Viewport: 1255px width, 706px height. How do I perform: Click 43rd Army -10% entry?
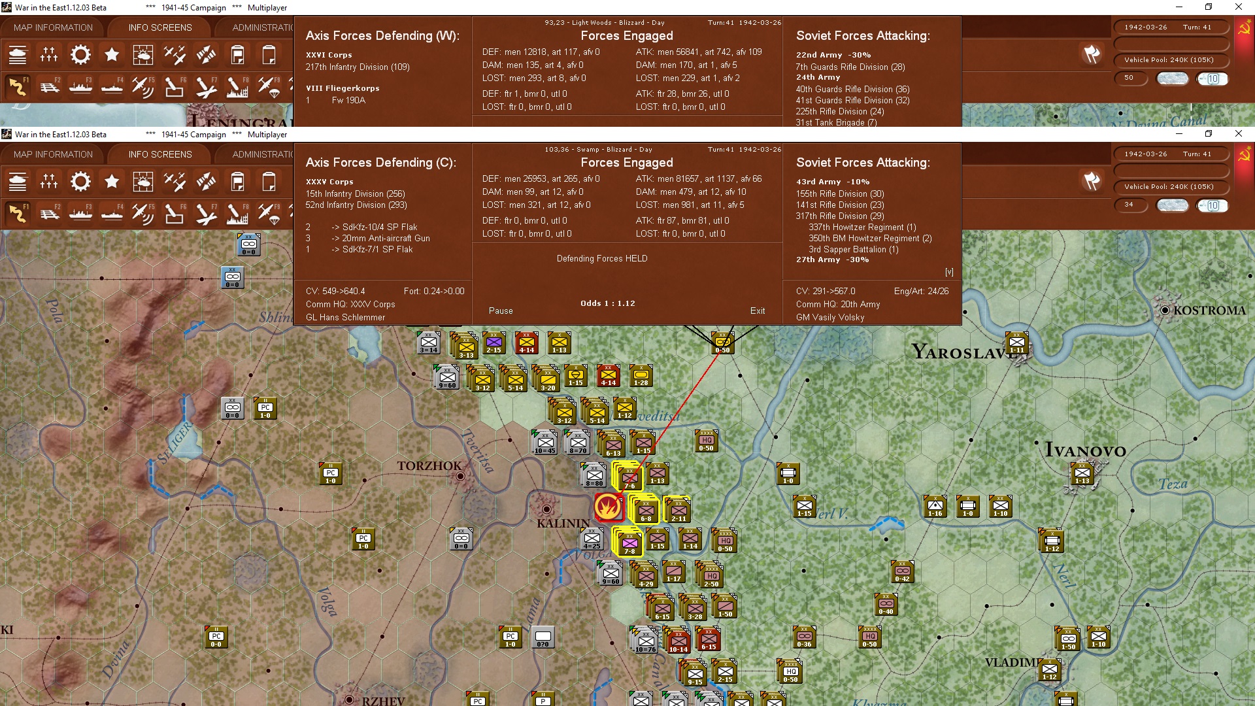[832, 182]
